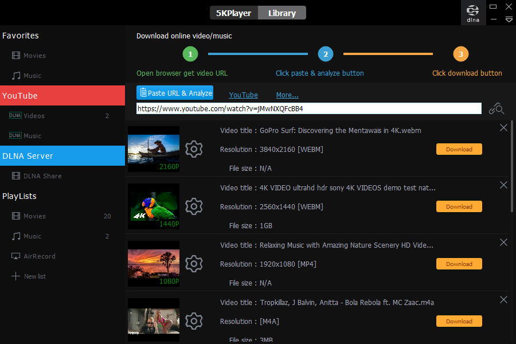This screenshot has height=344, width=516.
Task: Click the analyze magnifier icon beside the URL field
Action: [497, 108]
